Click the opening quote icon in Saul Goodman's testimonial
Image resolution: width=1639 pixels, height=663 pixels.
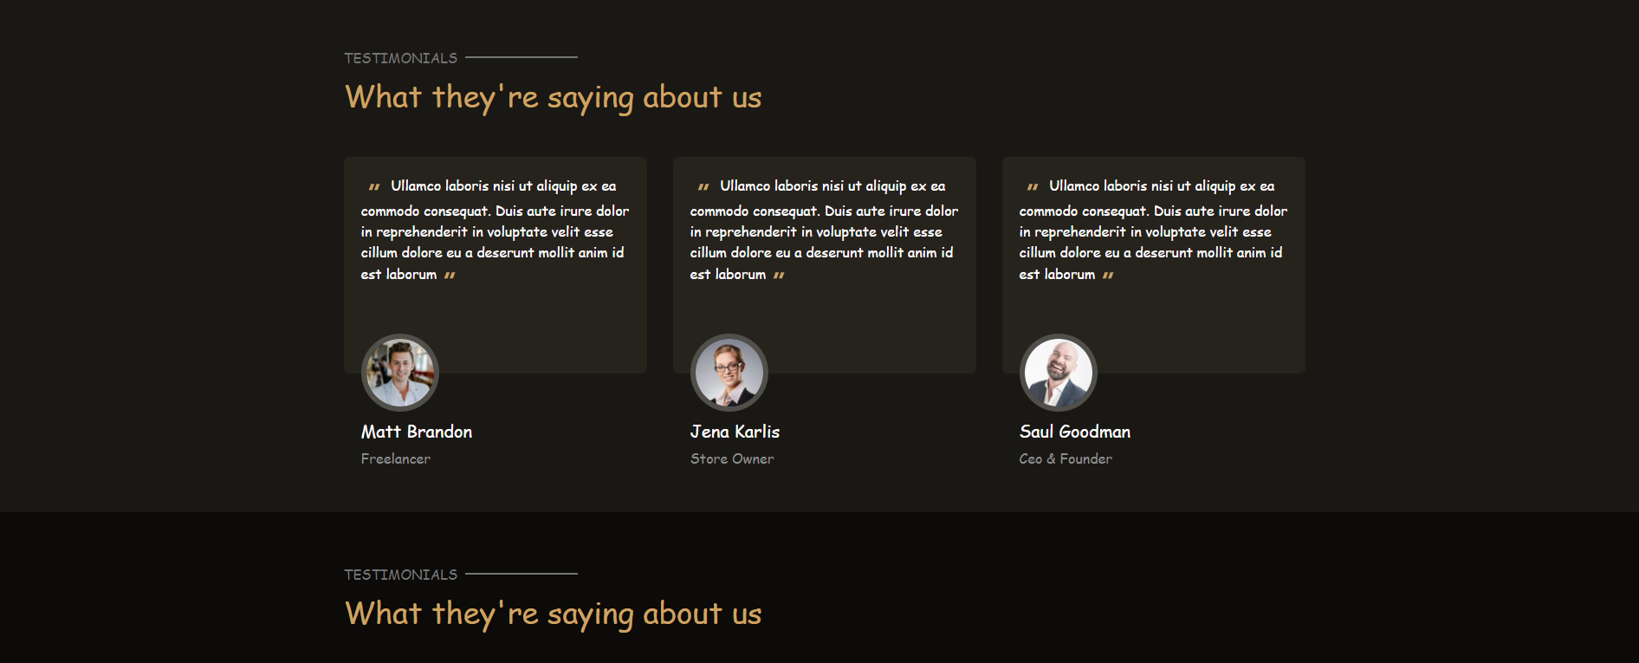[1033, 187]
